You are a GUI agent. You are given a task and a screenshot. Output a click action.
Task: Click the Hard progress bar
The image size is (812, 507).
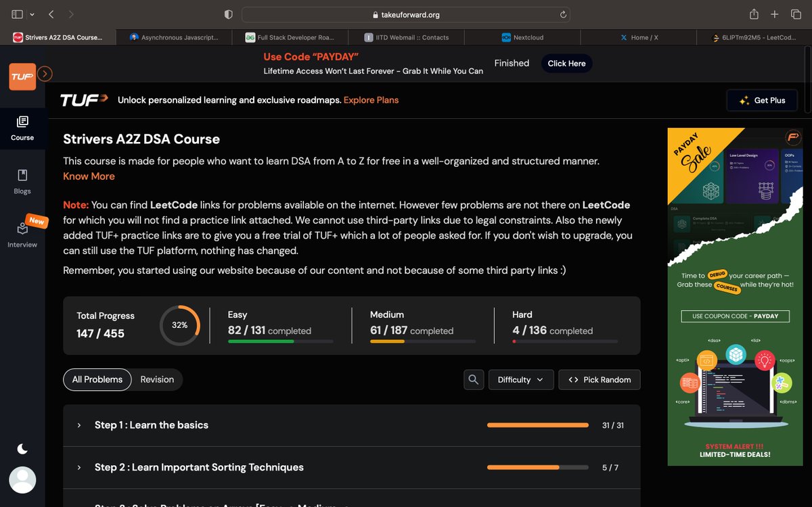tap(565, 341)
